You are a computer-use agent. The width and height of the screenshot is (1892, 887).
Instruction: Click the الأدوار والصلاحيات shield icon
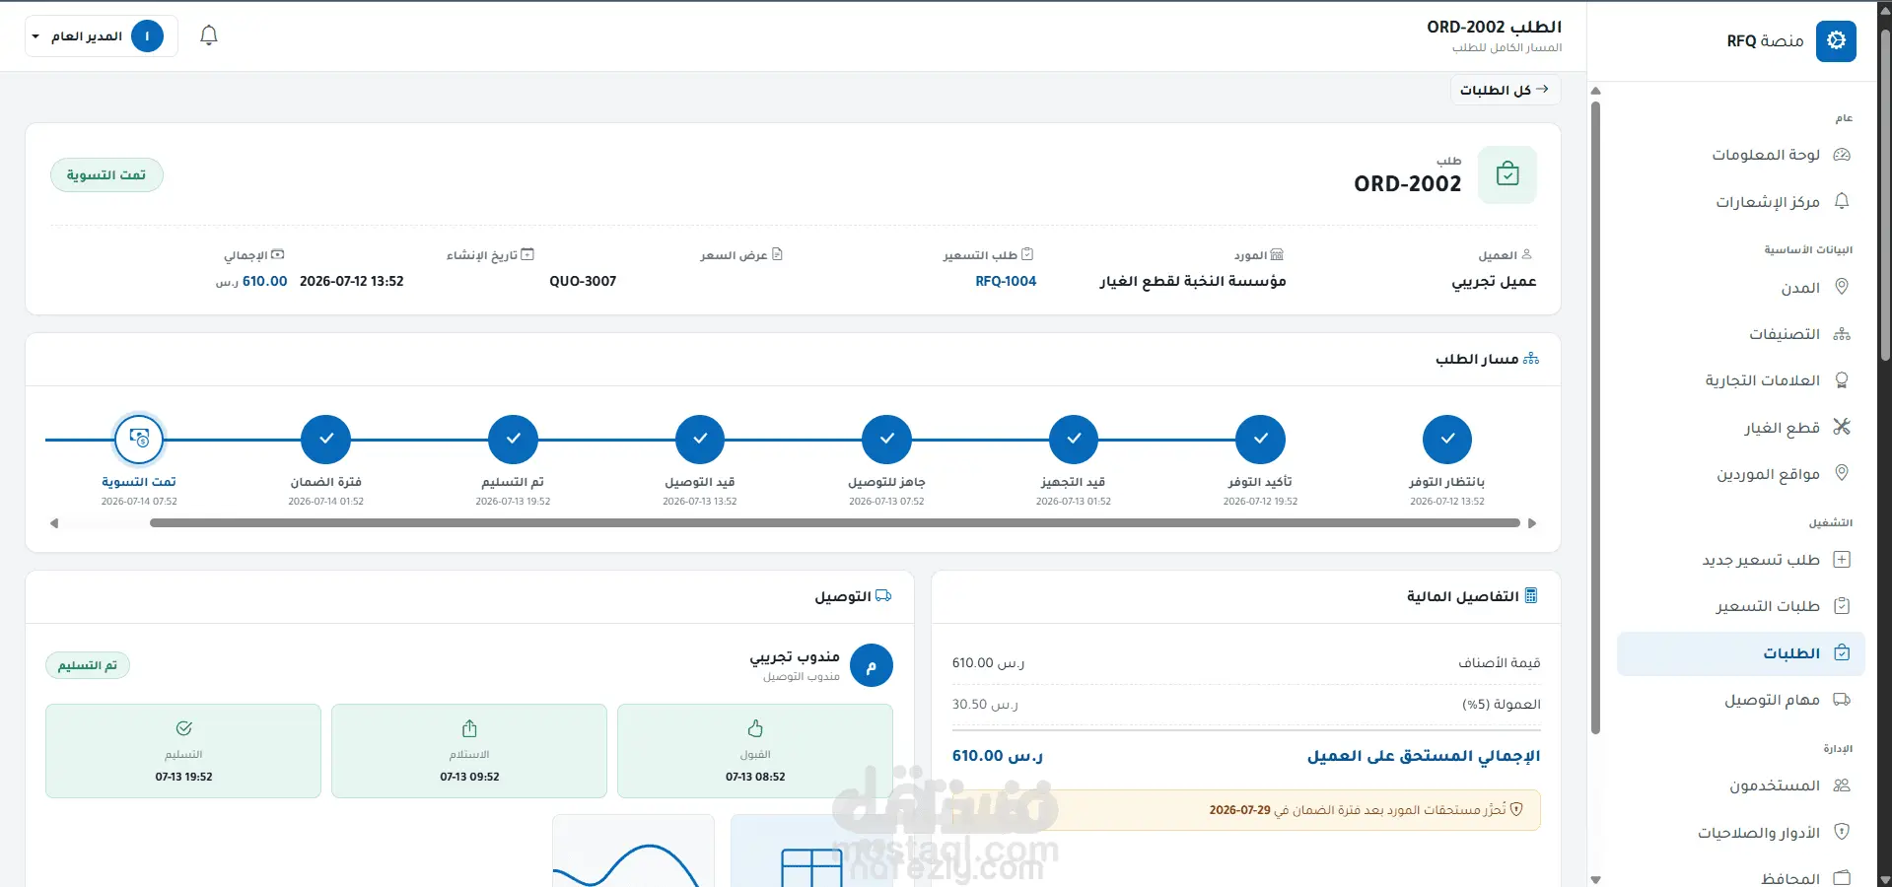[1841, 832]
